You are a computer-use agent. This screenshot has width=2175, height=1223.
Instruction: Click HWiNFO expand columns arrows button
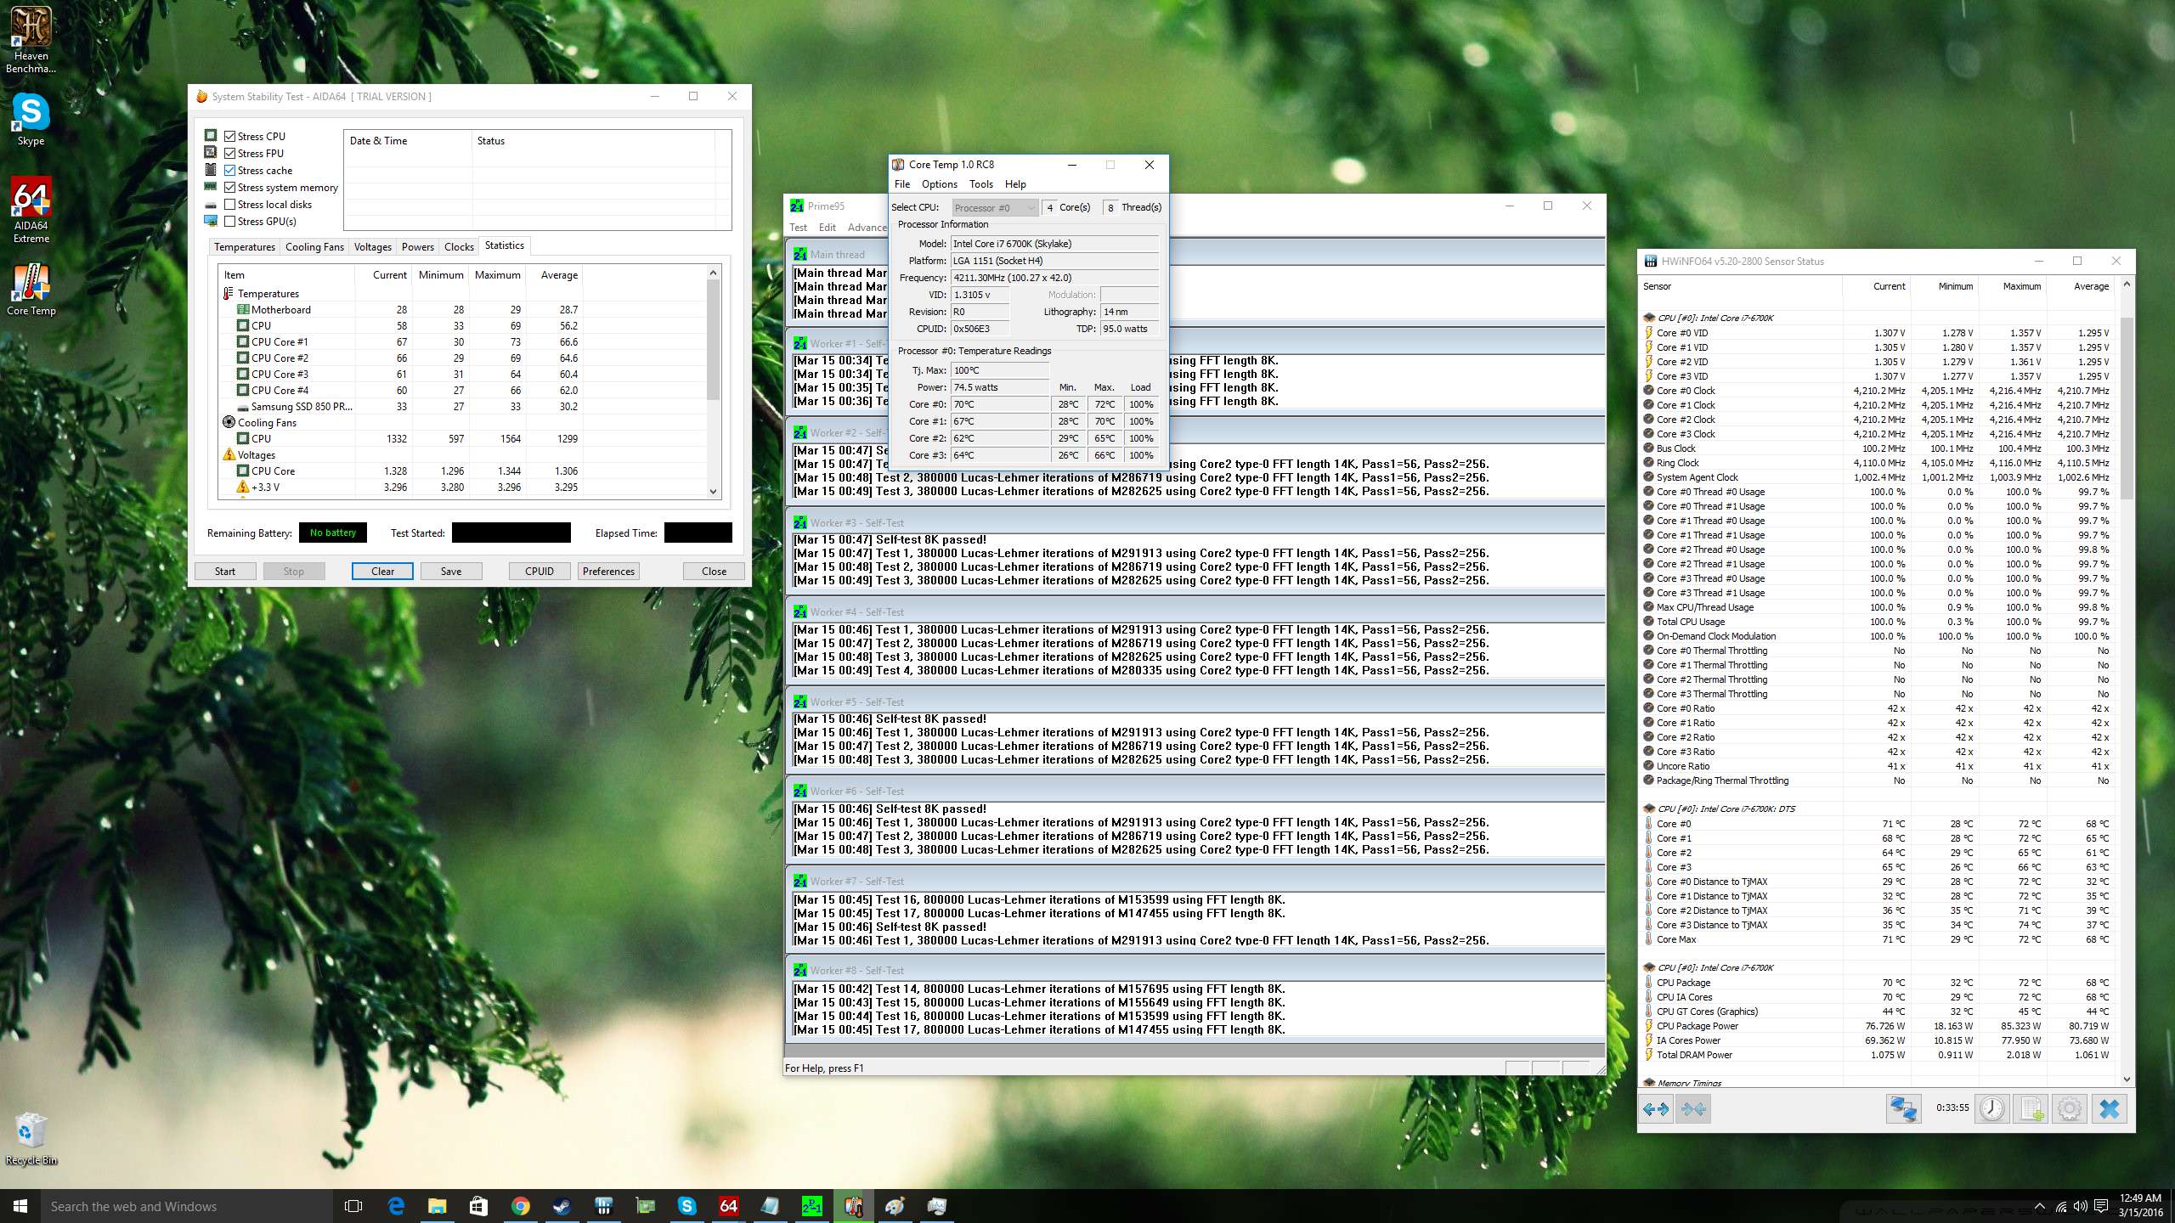click(x=1656, y=1109)
